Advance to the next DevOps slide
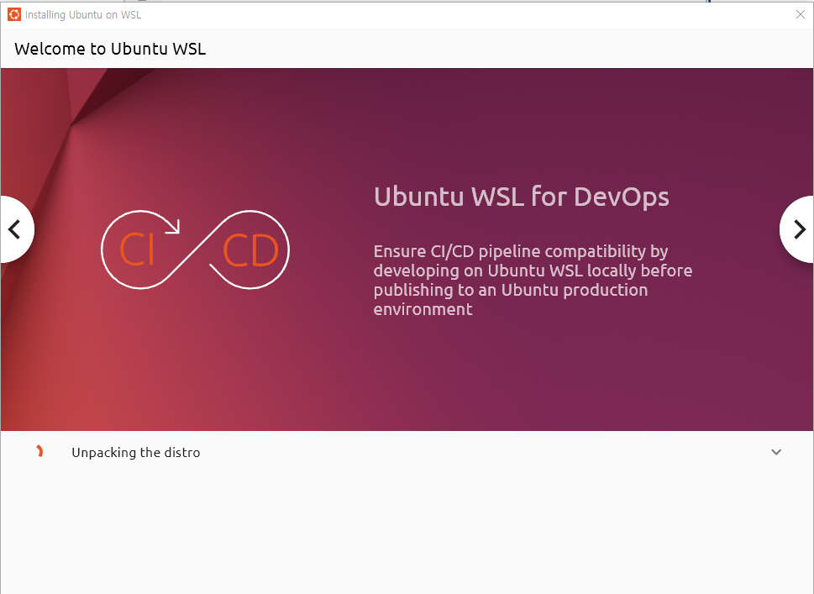This screenshot has height=594, width=814. [x=798, y=229]
